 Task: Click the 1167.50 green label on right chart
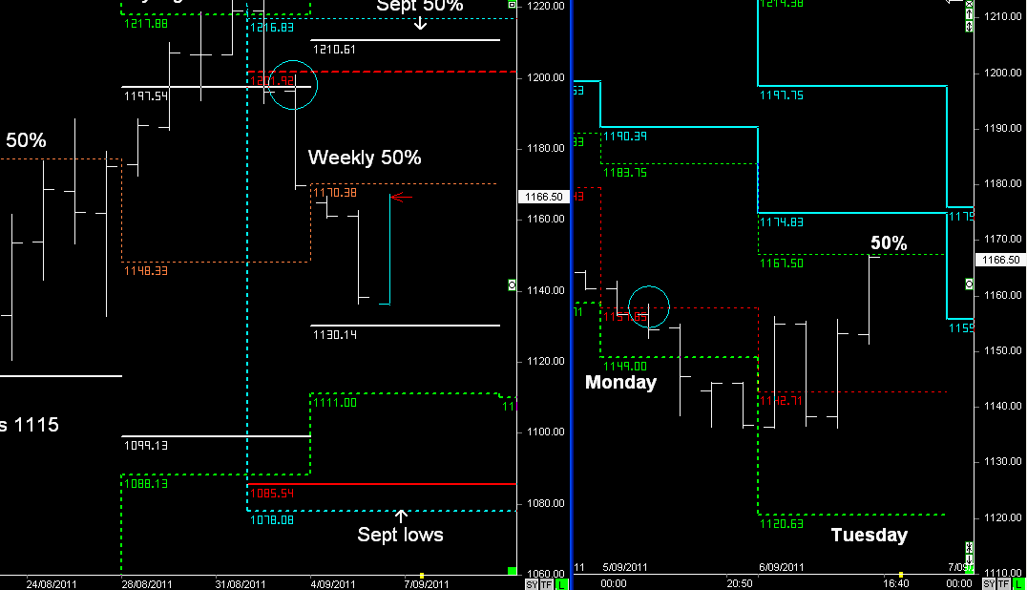[782, 263]
